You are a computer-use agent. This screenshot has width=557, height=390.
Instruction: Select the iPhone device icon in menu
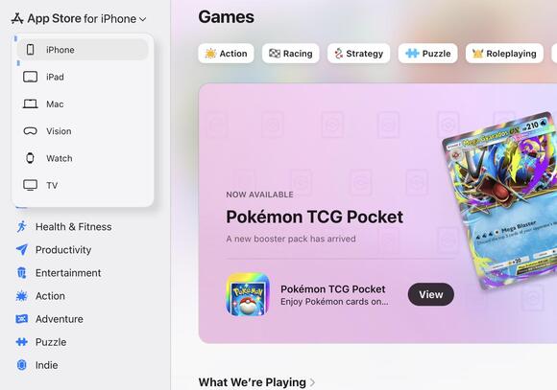[x=30, y=50]
